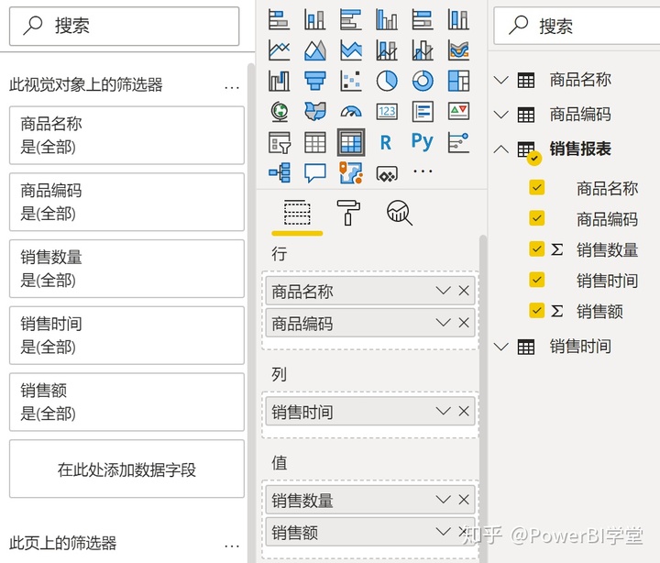Select the decomposition tree visual
Image resolution: width=660 pixels, height=563 pixels.
[279, 172]
